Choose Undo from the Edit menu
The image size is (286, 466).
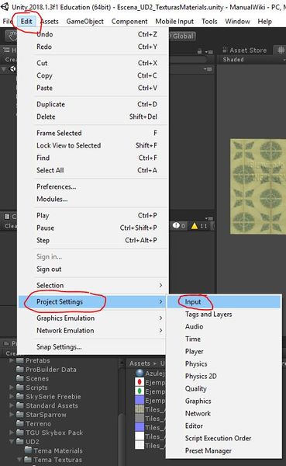tap(94, 34)
